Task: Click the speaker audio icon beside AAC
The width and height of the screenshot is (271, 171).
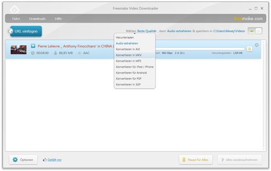Action: [79, 53]
